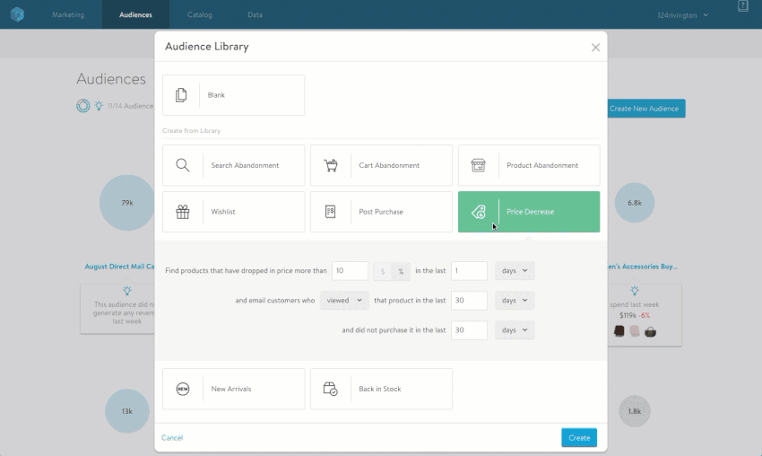Click the app logo in top navigation

(18, 14)
